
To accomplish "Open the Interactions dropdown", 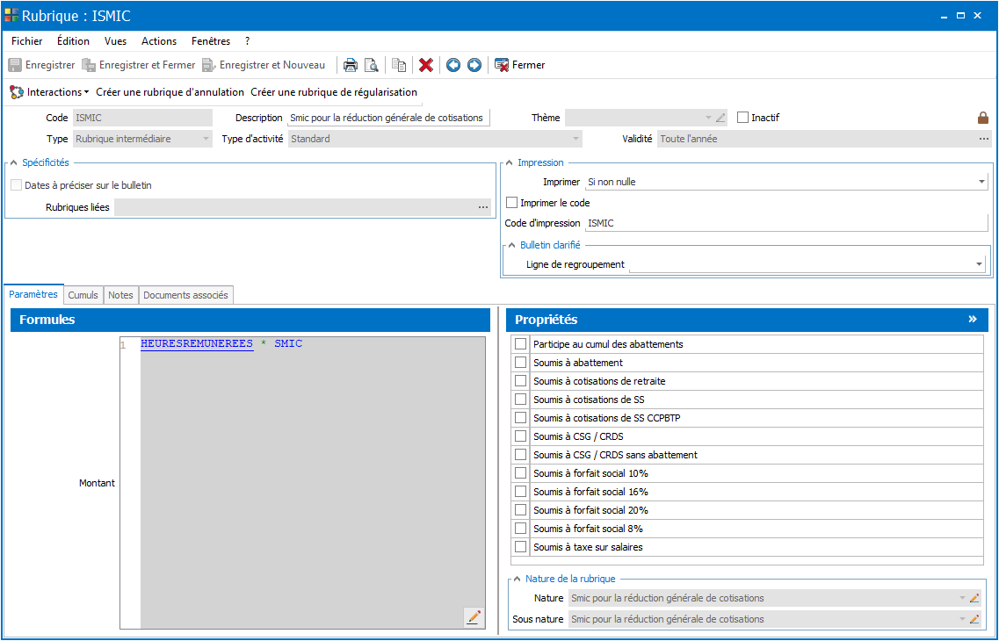I will pyautogui.click(x=50, y=92).
